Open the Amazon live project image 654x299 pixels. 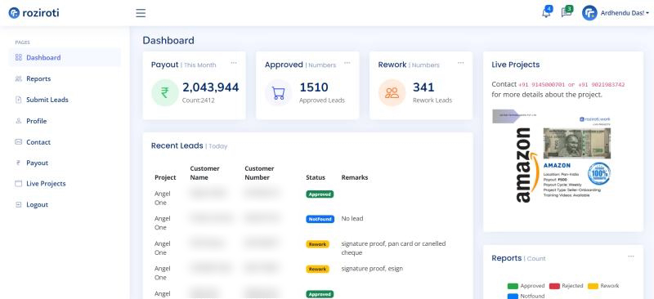coord(551,156)
